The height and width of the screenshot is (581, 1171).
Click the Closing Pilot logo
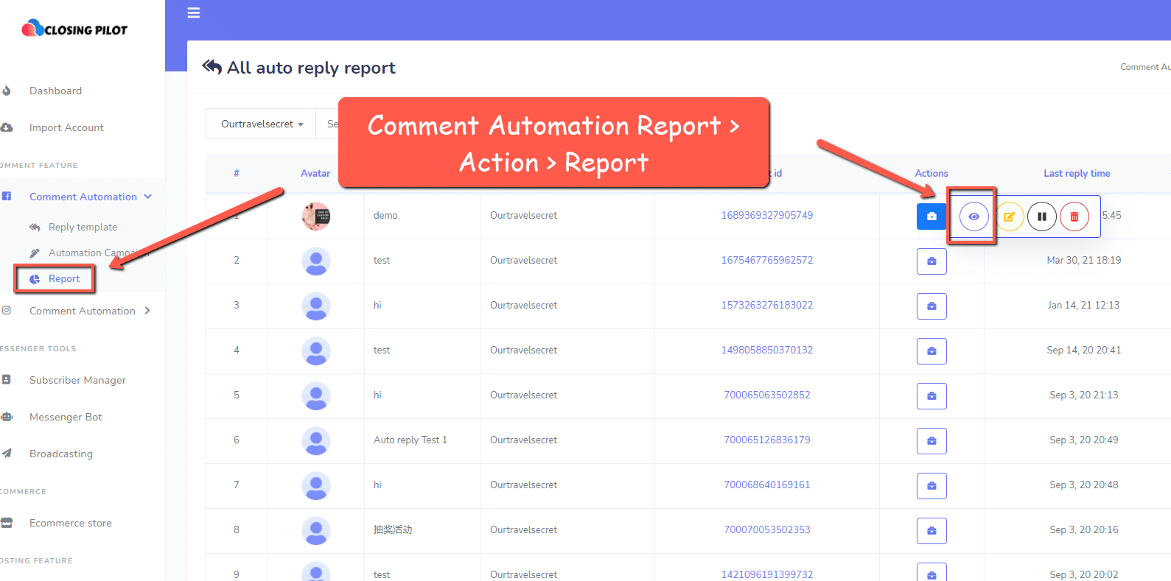[74, 29]
